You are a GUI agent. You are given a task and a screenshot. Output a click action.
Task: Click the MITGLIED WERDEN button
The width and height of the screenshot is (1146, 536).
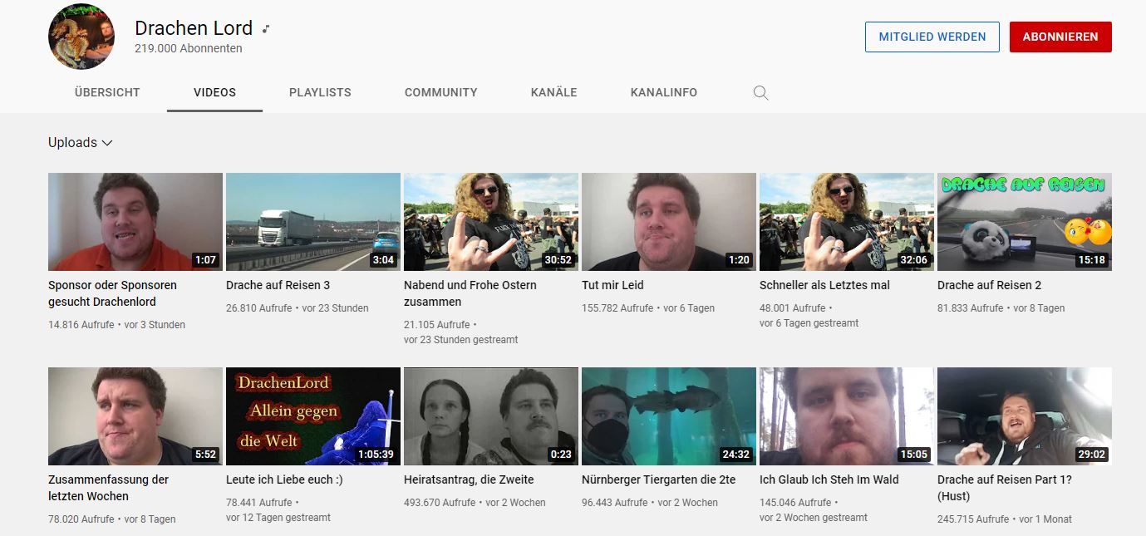point(932,37)
